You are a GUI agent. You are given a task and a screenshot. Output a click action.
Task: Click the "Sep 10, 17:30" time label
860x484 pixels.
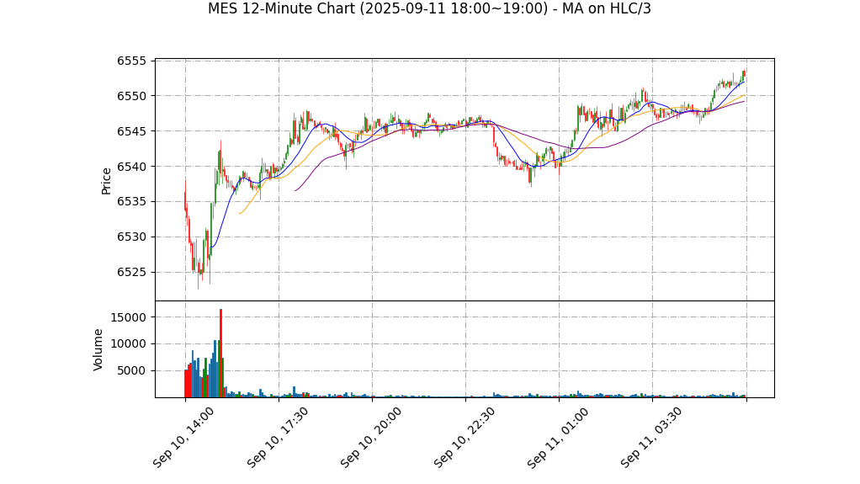tap(277, 438)
